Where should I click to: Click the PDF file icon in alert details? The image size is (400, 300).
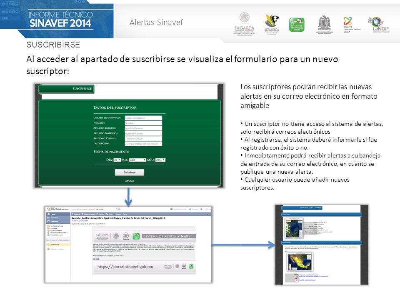[297, 280]
